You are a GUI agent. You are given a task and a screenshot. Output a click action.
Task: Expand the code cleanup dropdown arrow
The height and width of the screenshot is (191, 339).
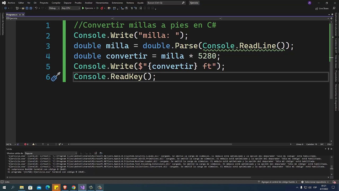[62, 144]
